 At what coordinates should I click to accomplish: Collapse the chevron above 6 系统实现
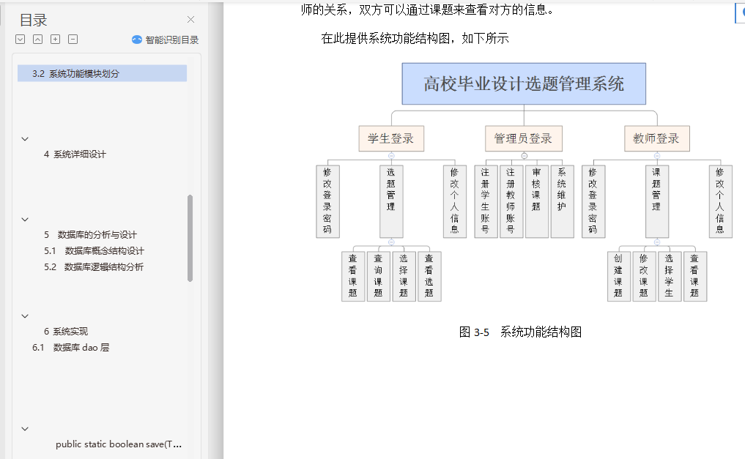25,316
